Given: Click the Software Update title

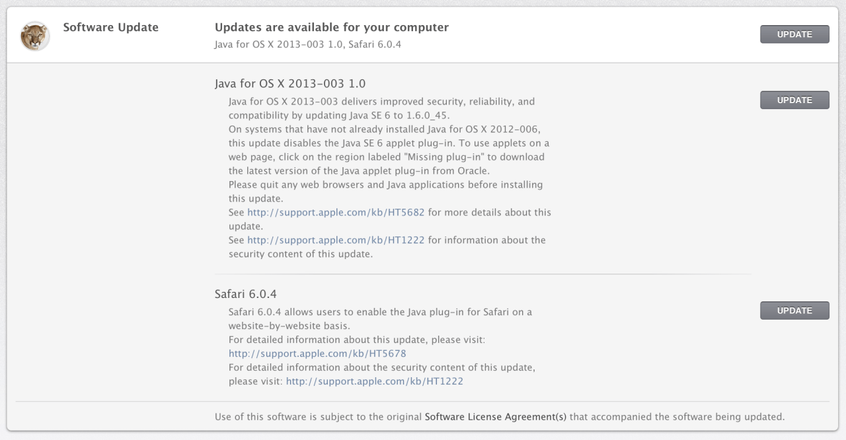Looking at the screenshot, I should pyautogui.click(x=110, y=28).
